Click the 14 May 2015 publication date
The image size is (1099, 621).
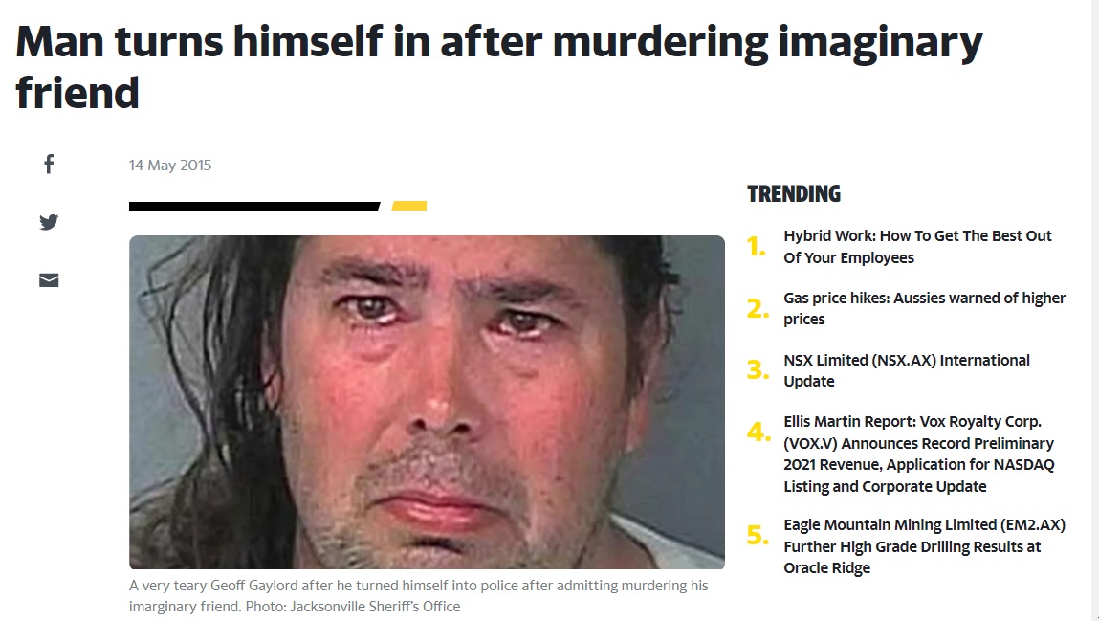pyautogui.click(x=170, y=166)
